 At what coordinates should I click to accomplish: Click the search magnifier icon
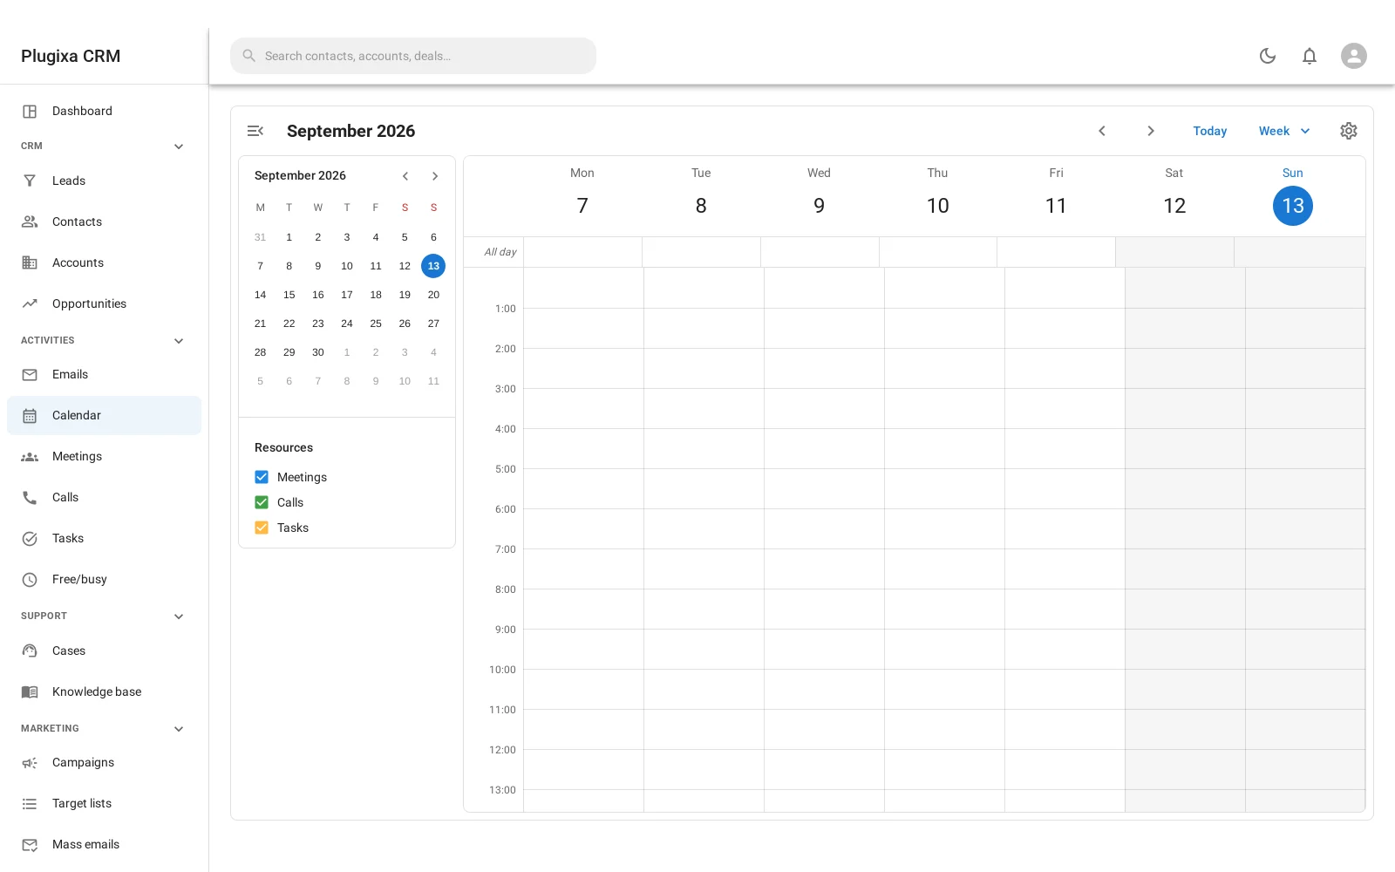click(x=248, y=56)
